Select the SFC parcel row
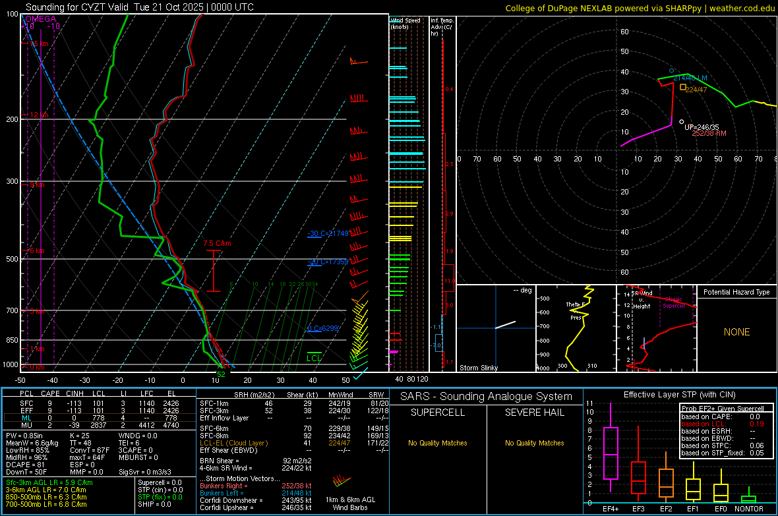 100,403
